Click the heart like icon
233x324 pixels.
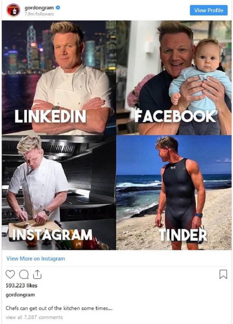coord(10,274)
